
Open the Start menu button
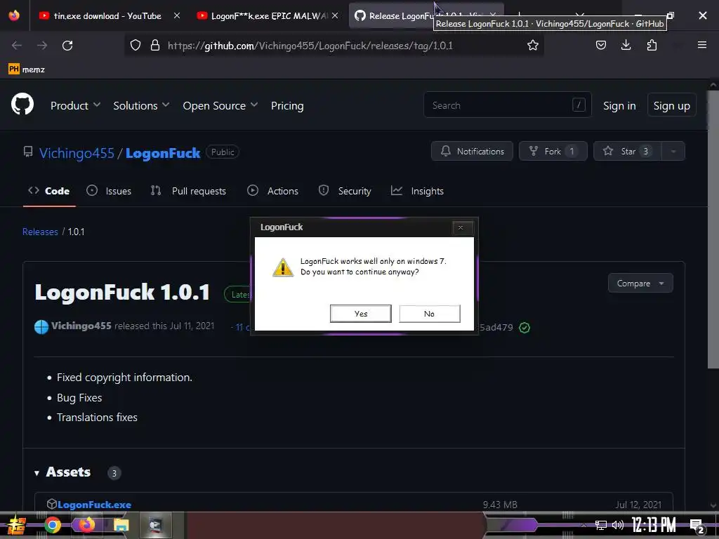[x=17, y=525]
